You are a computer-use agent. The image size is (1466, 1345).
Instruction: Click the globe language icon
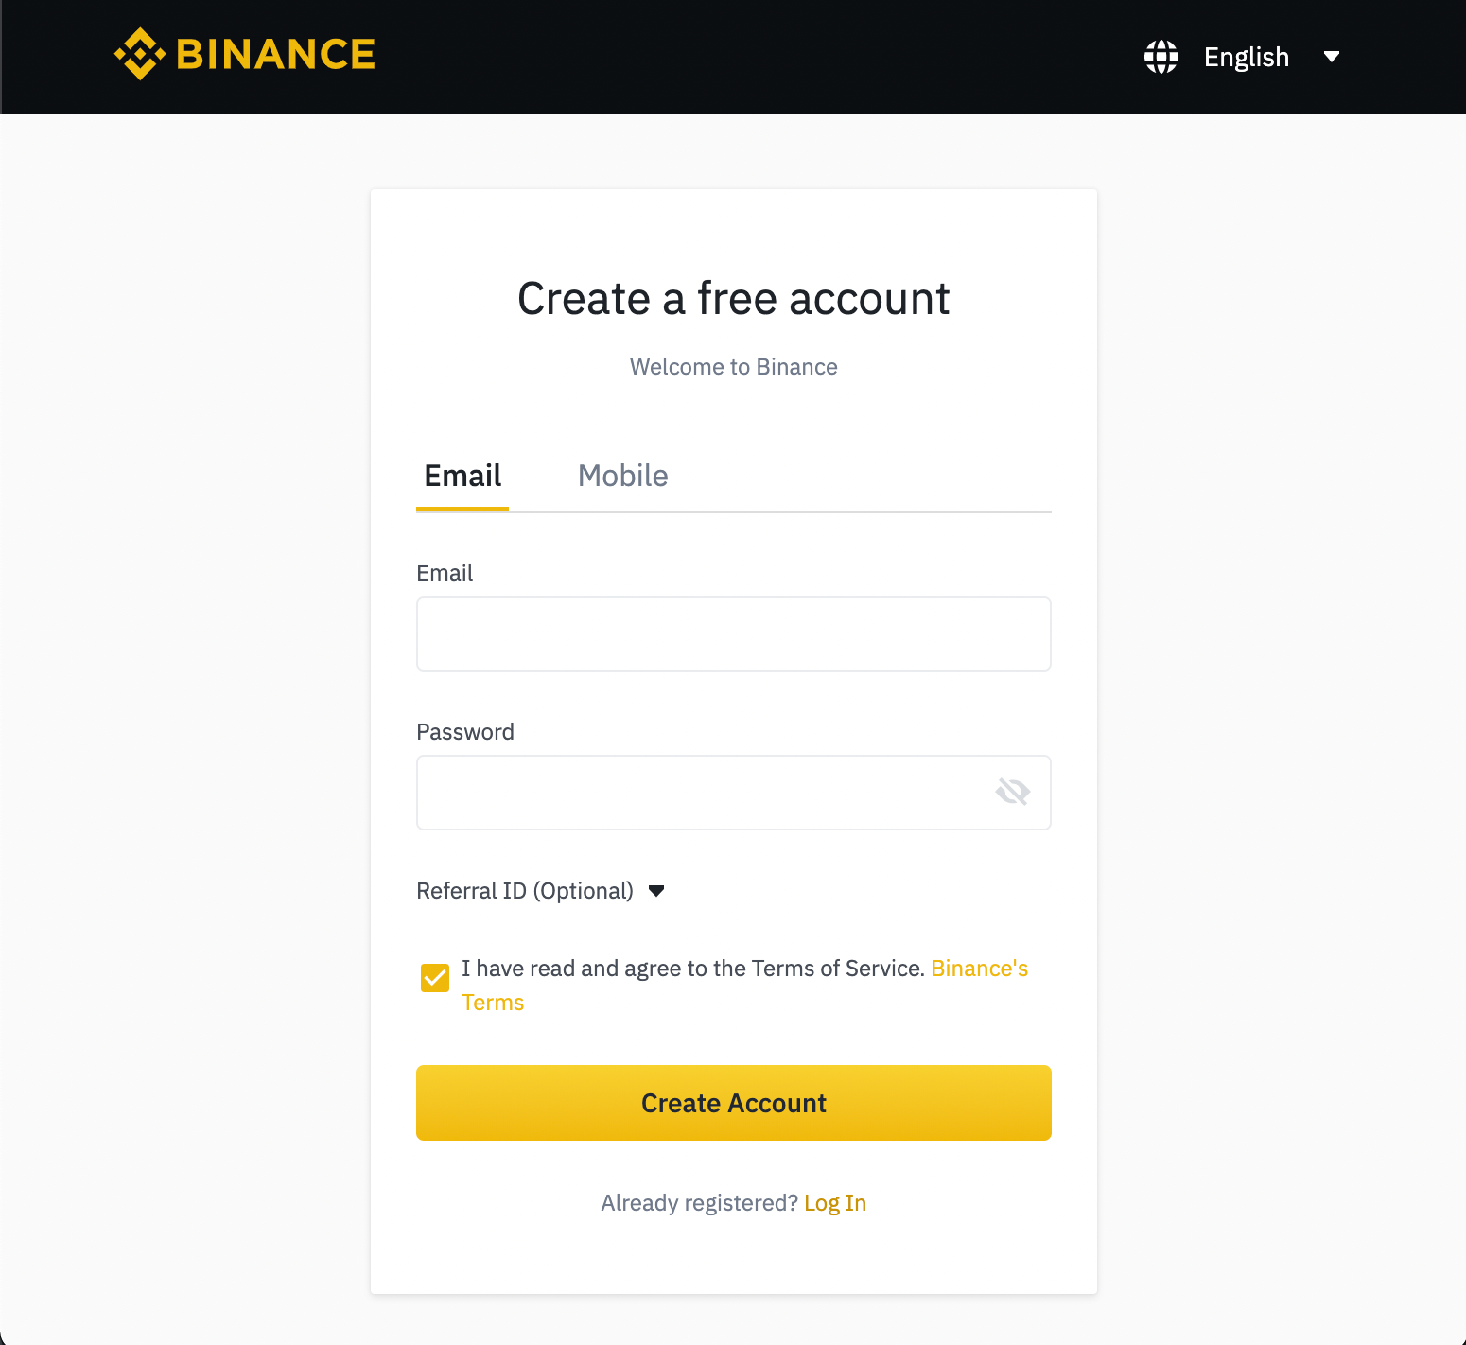pos(1161,57)
